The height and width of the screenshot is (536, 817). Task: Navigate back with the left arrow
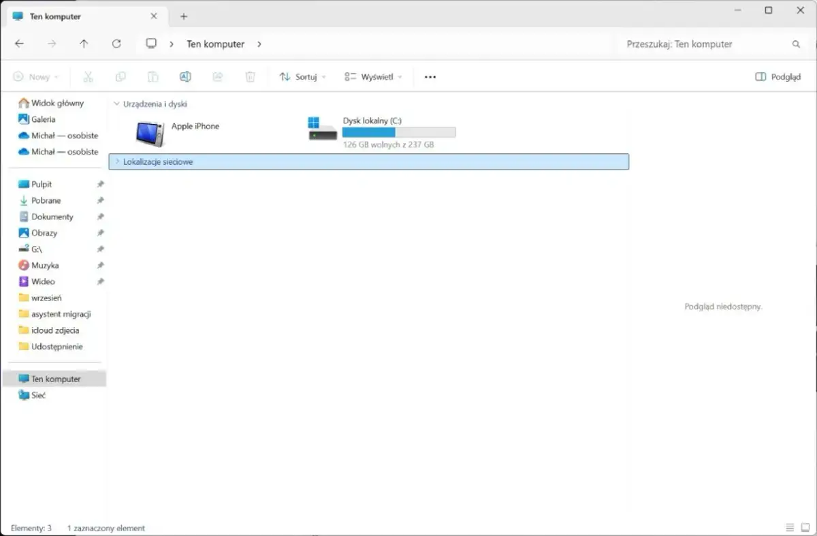pos(19,44)
